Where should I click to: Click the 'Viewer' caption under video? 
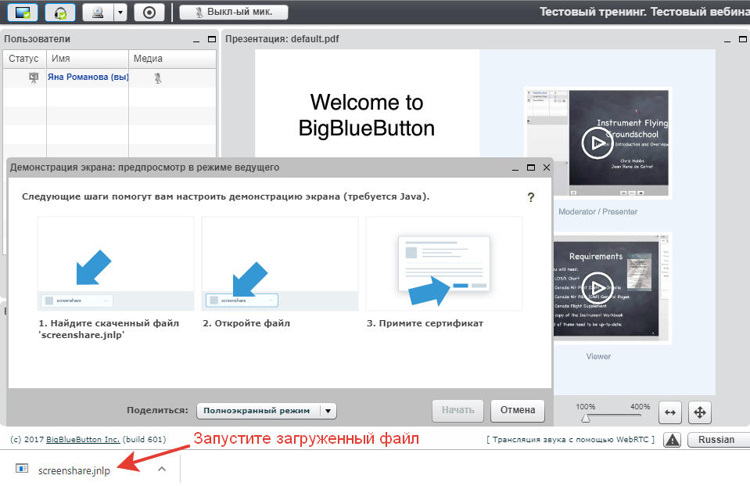pos(598,356)
